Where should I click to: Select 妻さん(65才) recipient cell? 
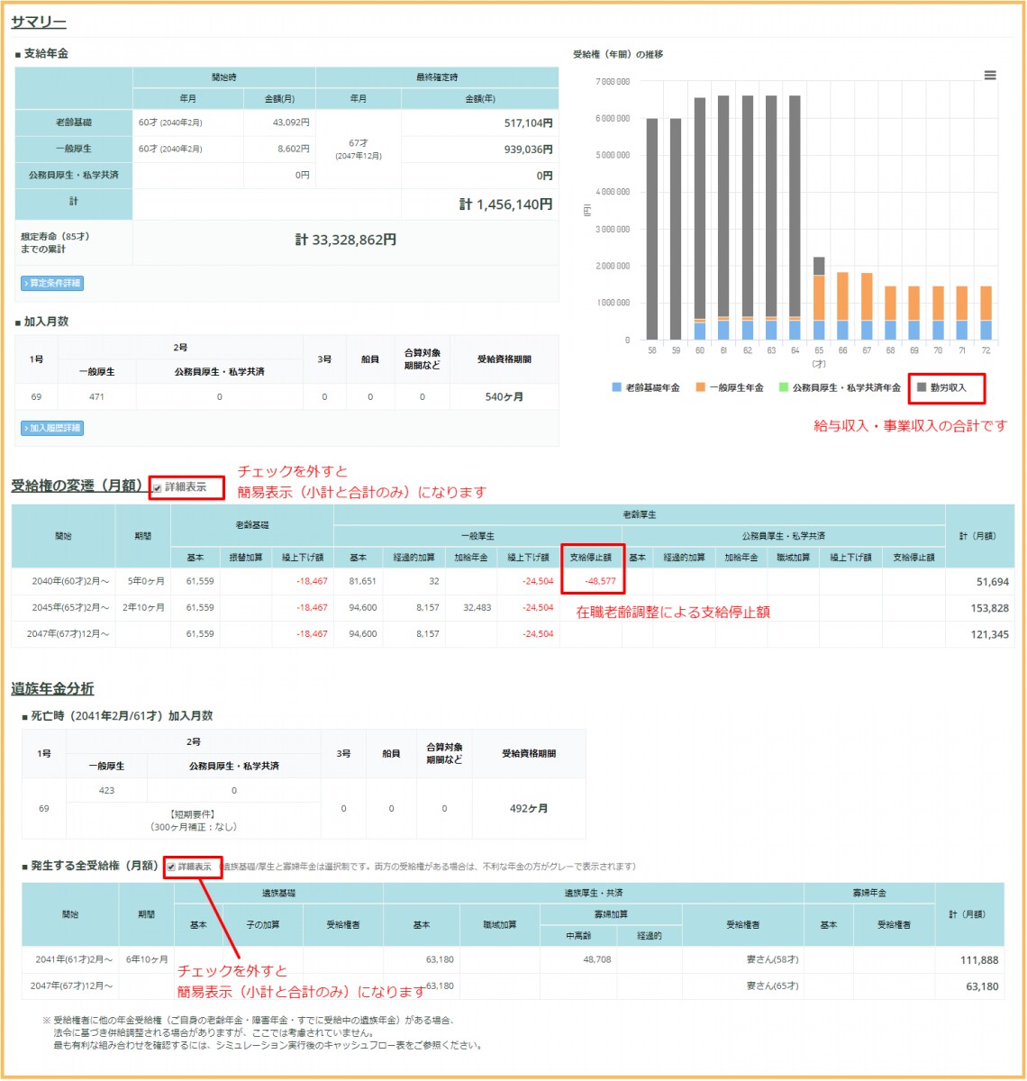772,986
